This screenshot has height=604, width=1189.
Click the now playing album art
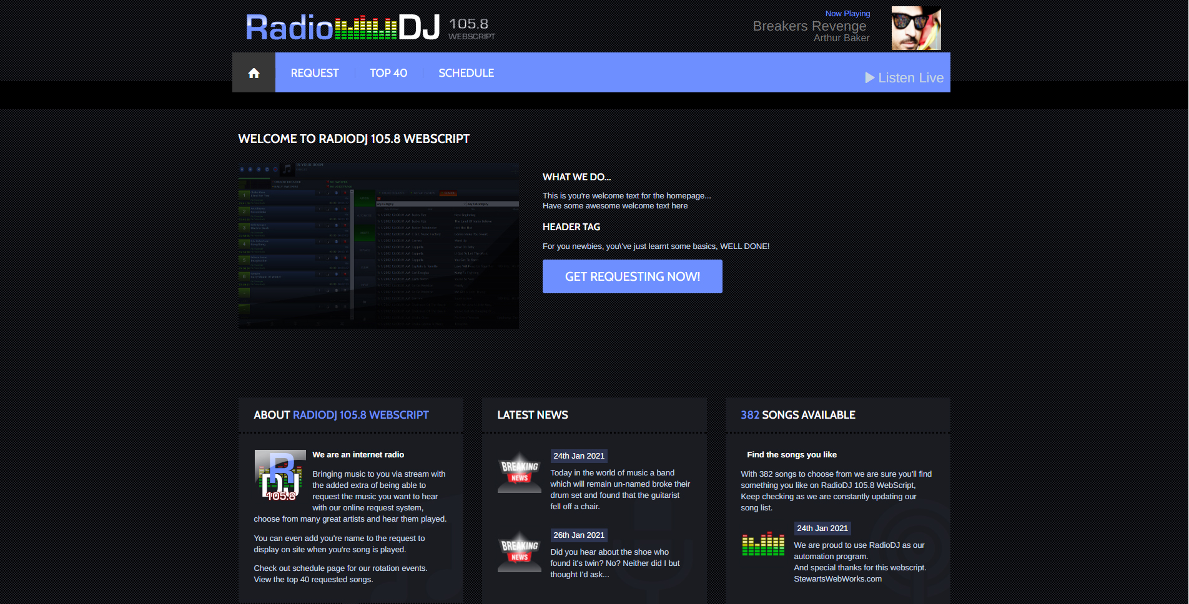point(915,28)
